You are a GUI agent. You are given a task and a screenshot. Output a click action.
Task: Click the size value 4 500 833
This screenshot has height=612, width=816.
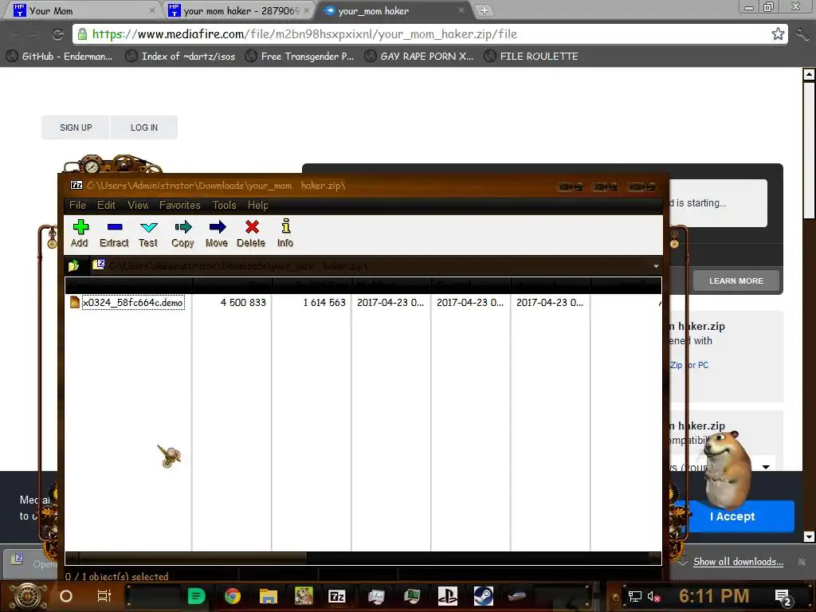[243, 302]
